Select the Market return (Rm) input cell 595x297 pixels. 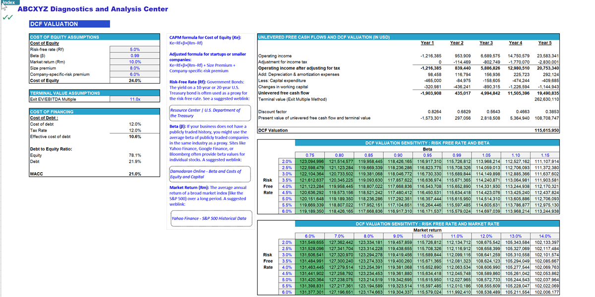click(x=135, y=62)
